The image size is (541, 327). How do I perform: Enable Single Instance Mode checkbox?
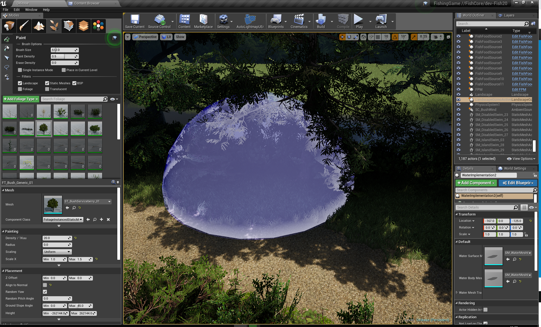(x=20, y=70)
